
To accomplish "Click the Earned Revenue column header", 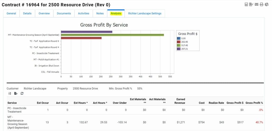I will click(181, 101).
